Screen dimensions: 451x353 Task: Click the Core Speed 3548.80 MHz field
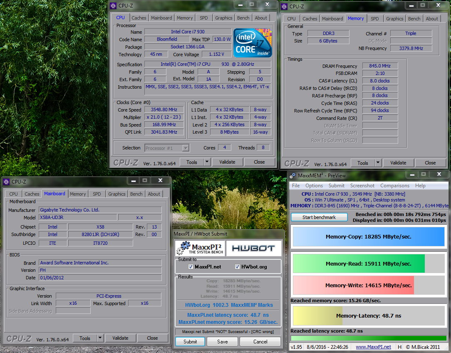[164, 109]
